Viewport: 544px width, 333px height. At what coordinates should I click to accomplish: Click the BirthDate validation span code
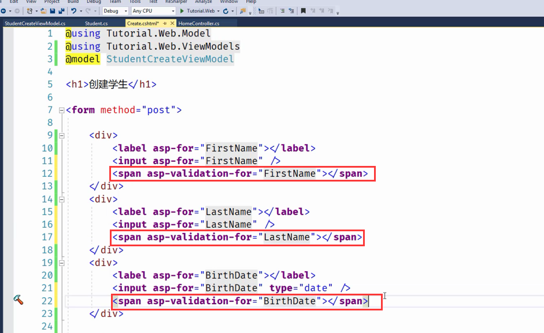[240, 301]
